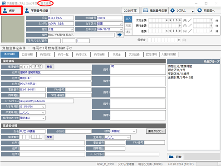Click the 園児 メールアドレス field
This screenshot has width=221, height=166.
pyautogui.click(x=46, y=101)
